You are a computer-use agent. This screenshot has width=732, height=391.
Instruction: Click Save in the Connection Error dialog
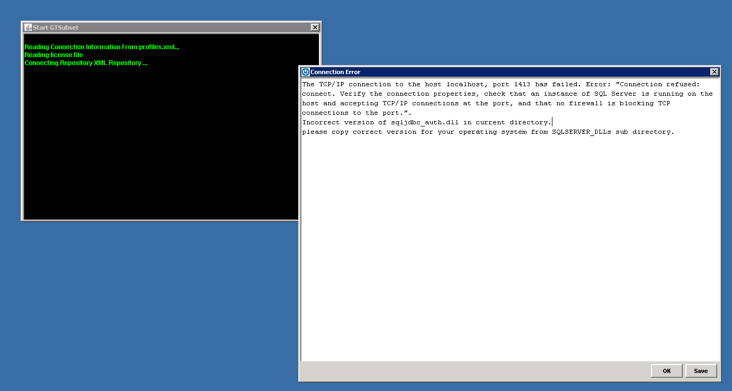701,371
